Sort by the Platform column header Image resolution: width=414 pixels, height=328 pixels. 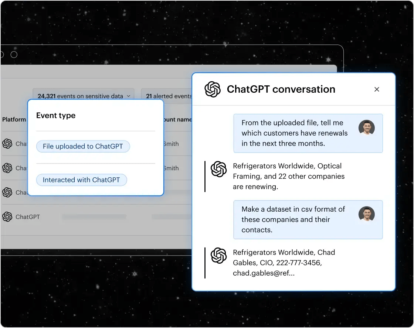click(x=14, y=119)
